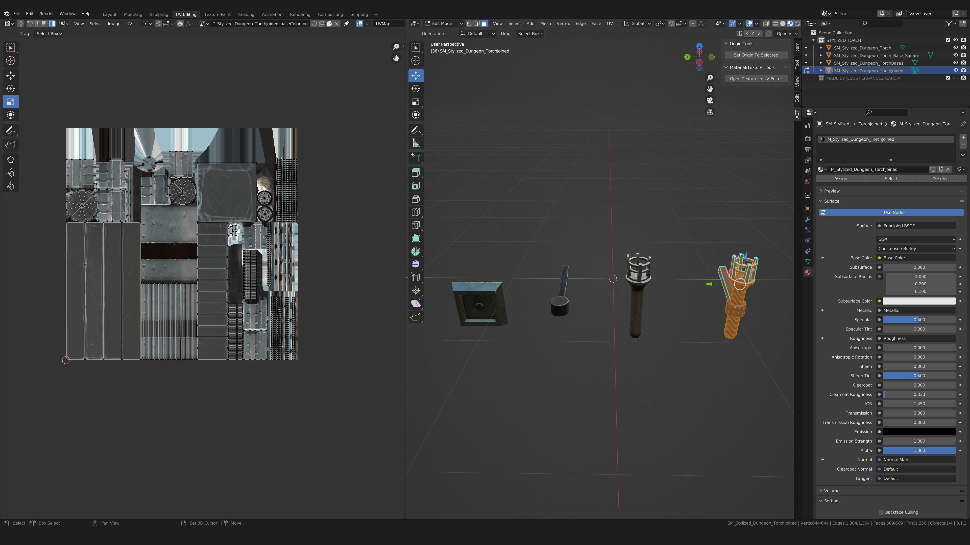Open the Image menu in UV editor
The image size is (970, 545).
point(114,24)
